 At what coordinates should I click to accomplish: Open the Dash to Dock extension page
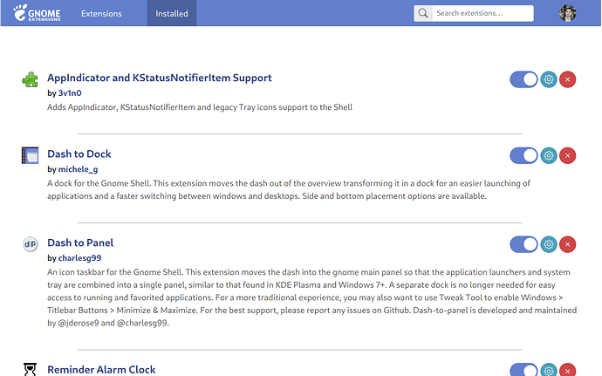click(x=79, y=154)
